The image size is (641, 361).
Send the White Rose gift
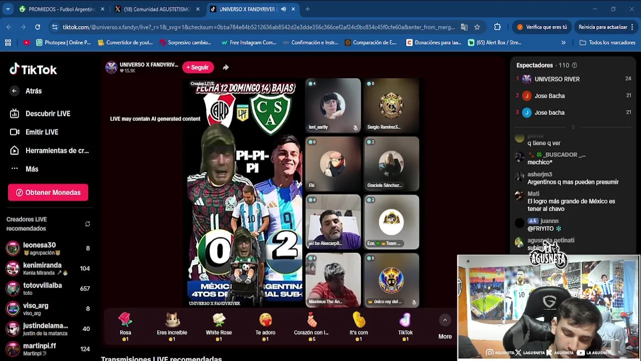(219, 326)
